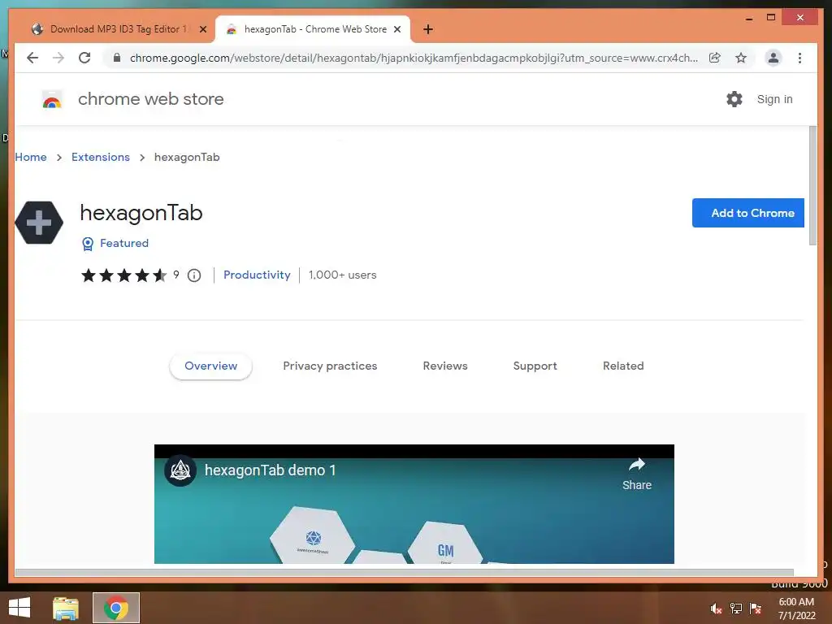Click the hexagonTab hexagon plus logo
This screenshot has height=624, width=832.
(39, 223)
